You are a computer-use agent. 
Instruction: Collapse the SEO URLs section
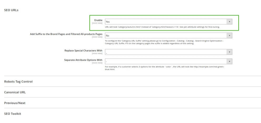(x=11, y=10)
